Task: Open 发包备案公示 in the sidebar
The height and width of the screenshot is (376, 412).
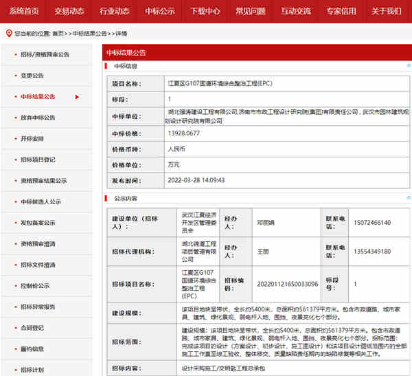Action: (38, 223)
